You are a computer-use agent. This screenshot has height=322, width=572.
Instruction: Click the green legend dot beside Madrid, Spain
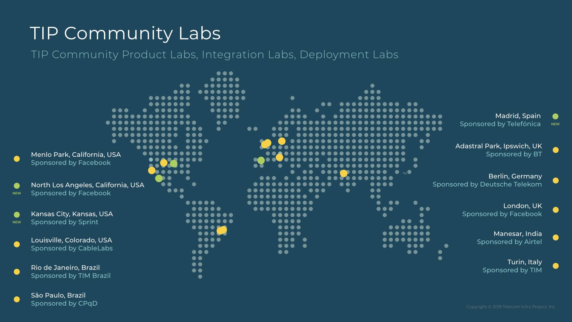tap(555, 116)
